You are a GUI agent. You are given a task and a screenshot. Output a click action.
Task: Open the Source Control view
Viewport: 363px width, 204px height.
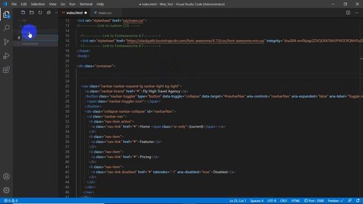pos(6,42)
